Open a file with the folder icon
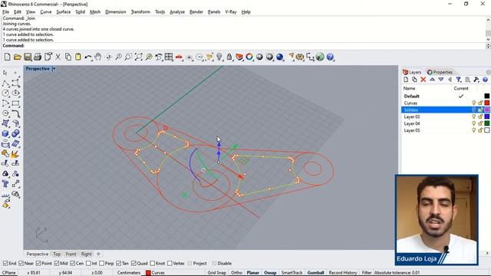The height and width of the screenshot is (276, 491). tap(18, 57)
